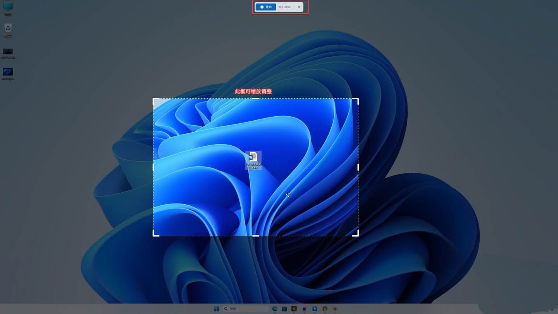Open the multicolored round taskbar icon
Viewport: 558px width, 314px height.
point(325,309)
